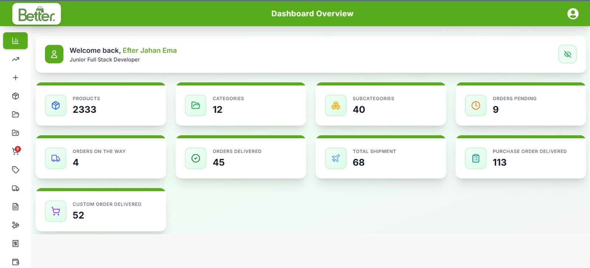Click the PURCHASE ORDER DELIVERED card label

[530, 151]
